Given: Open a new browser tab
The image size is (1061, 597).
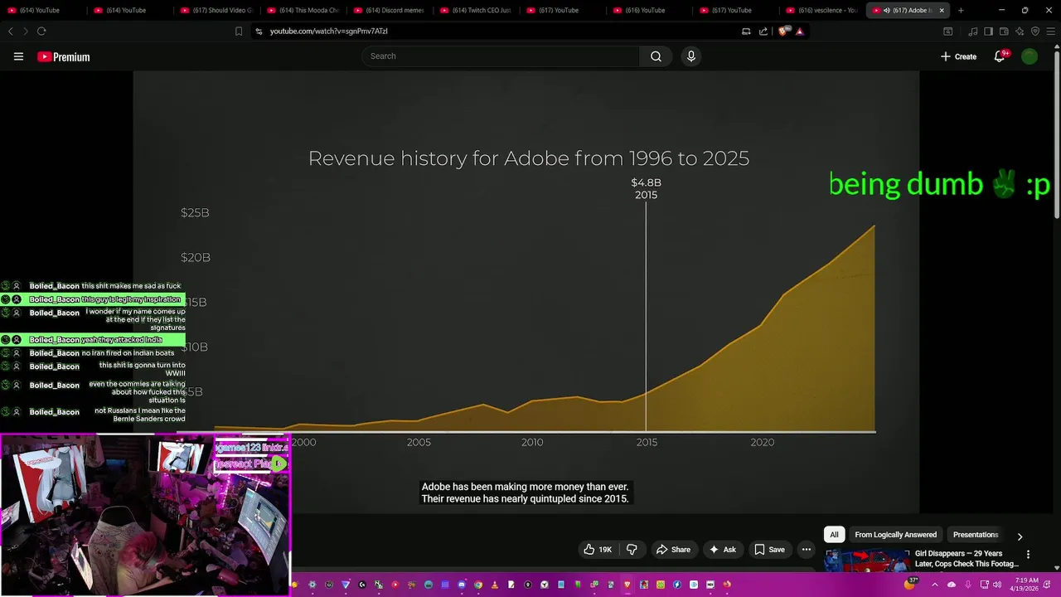Looking at the screenshot, I should coord(961,10).
